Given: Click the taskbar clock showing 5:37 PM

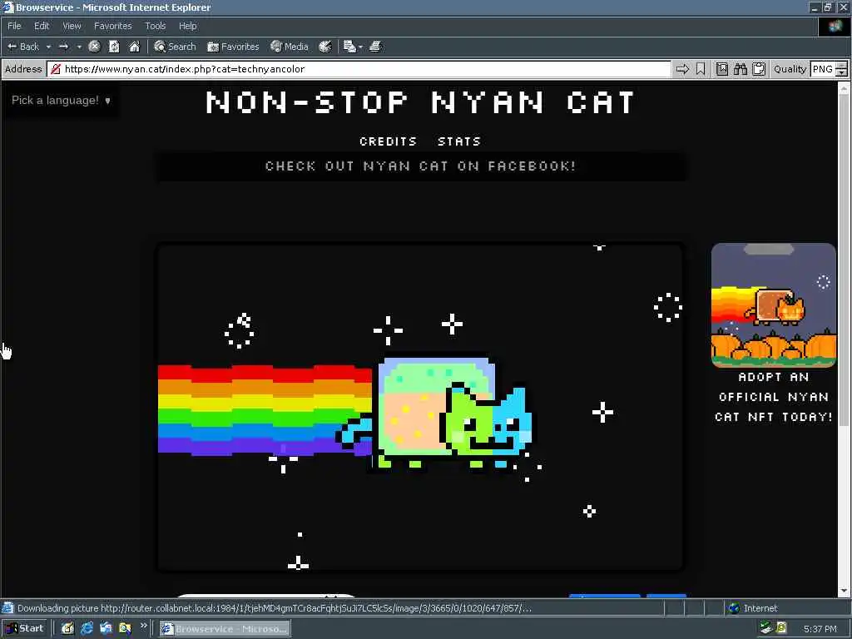Looking at the screenshot, I should coord(820,629).
